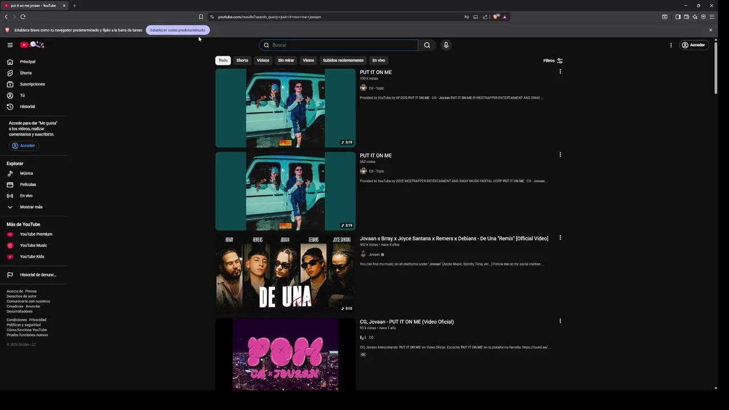Open the De Una Remix video title
This screenshot has width=729, height=410.
[x=454, y=239]
